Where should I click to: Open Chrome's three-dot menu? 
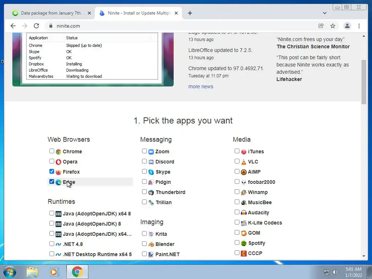[359, 26]
